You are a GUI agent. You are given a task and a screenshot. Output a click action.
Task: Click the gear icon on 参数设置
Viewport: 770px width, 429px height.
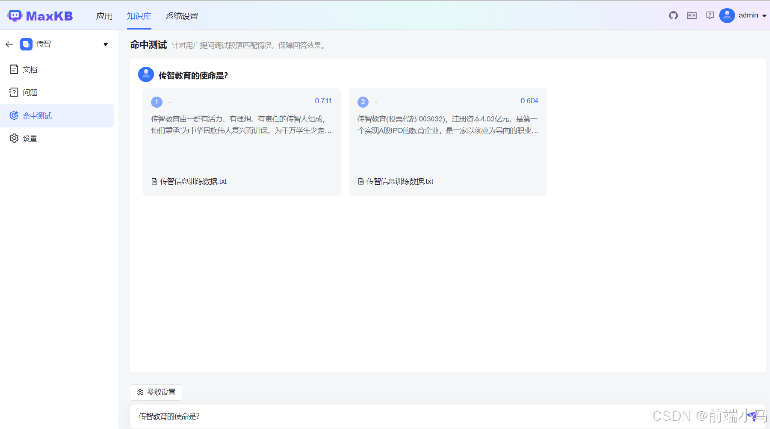[x=140, y=392]
